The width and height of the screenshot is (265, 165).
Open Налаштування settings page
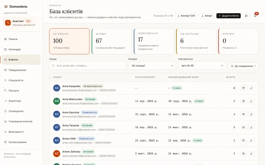pos(21,142)
